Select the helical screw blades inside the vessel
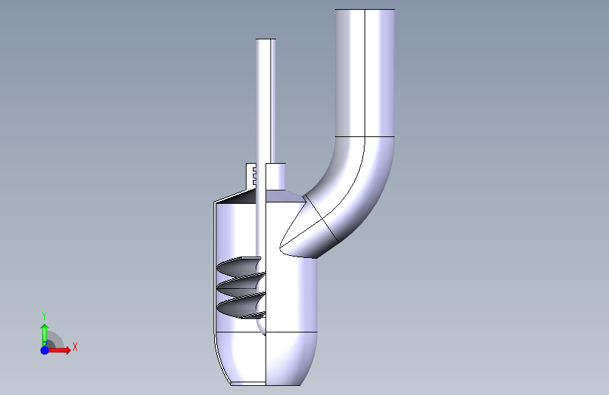Screen dimensions: 609x395 point(241,287)
